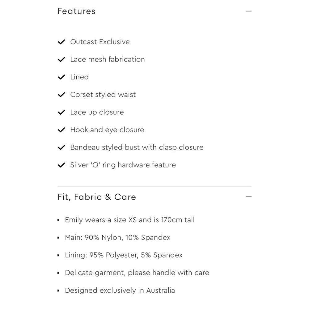Image resolution: width=309 pixels, height=309 pixels.
Task: Collapse the Features section minus icon
Action: (x=248, y=11)
